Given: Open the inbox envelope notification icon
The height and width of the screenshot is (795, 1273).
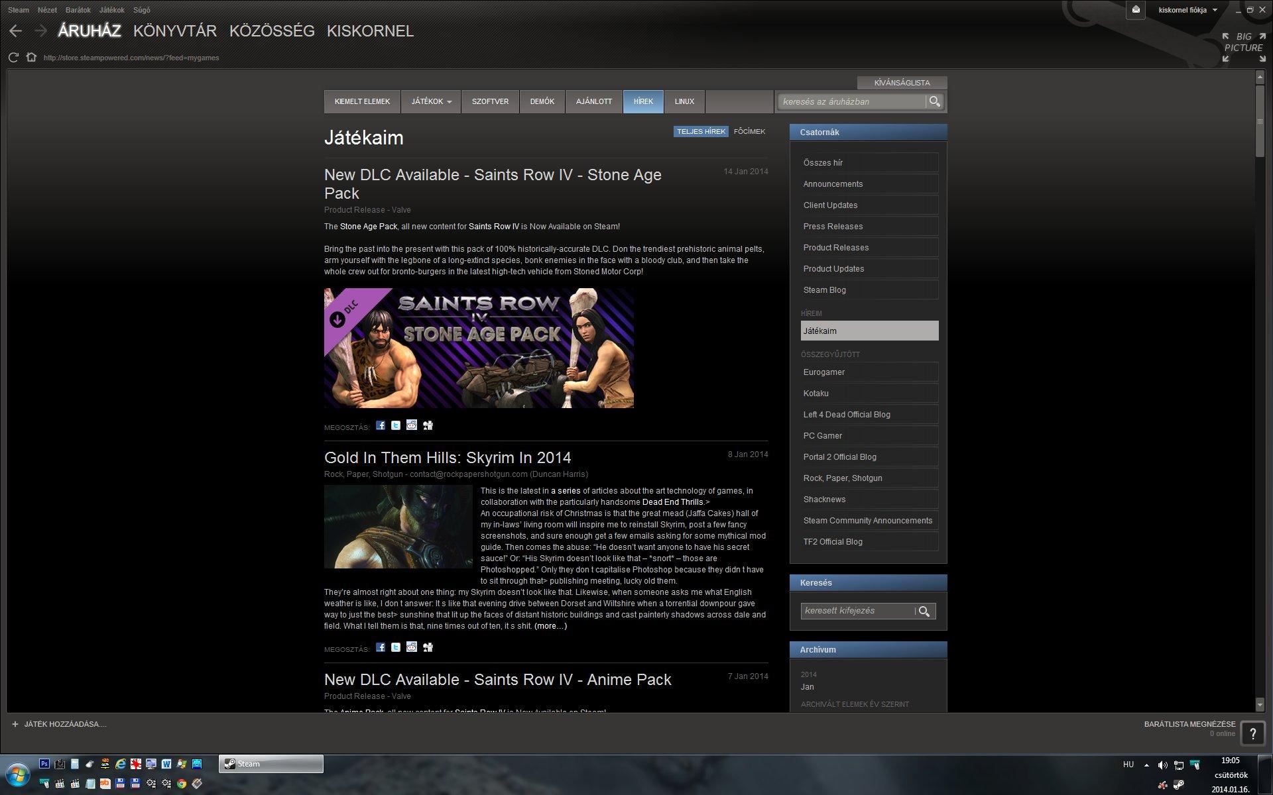Looking at the screenshot, I should pyautogui.click(x=1136, y=10).
